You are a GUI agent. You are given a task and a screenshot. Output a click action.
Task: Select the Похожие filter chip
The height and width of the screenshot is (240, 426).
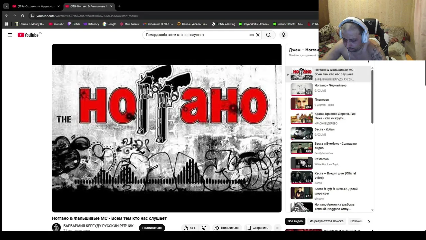[x=356, y=221]
